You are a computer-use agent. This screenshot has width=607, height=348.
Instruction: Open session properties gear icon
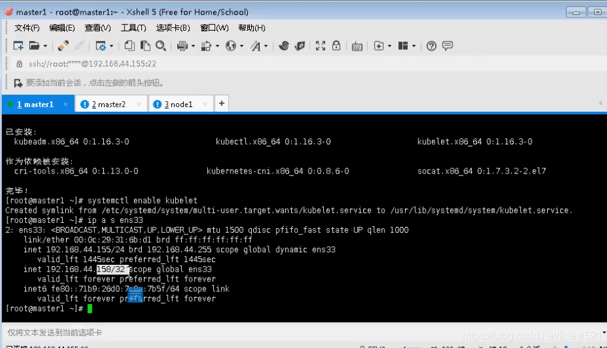(x=101, y=46)
